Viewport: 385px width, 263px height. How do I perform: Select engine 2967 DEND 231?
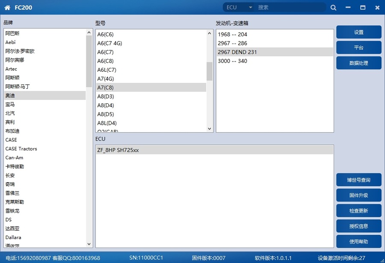tap(275, 52)
